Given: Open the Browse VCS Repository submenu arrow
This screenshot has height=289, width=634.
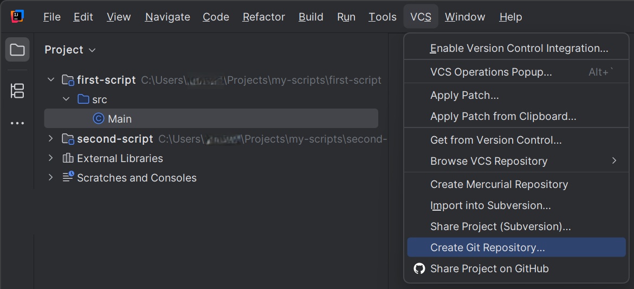Looking at the screenshot, I should pyautogui.click(x=614, y=161).
